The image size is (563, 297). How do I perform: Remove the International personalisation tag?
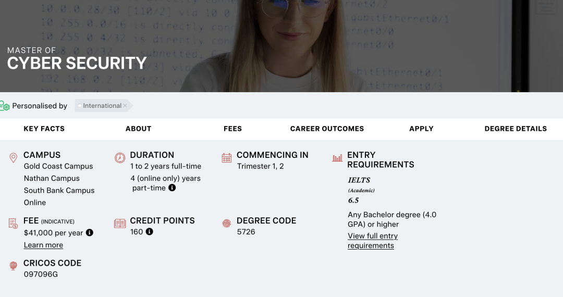click(125, 106)
